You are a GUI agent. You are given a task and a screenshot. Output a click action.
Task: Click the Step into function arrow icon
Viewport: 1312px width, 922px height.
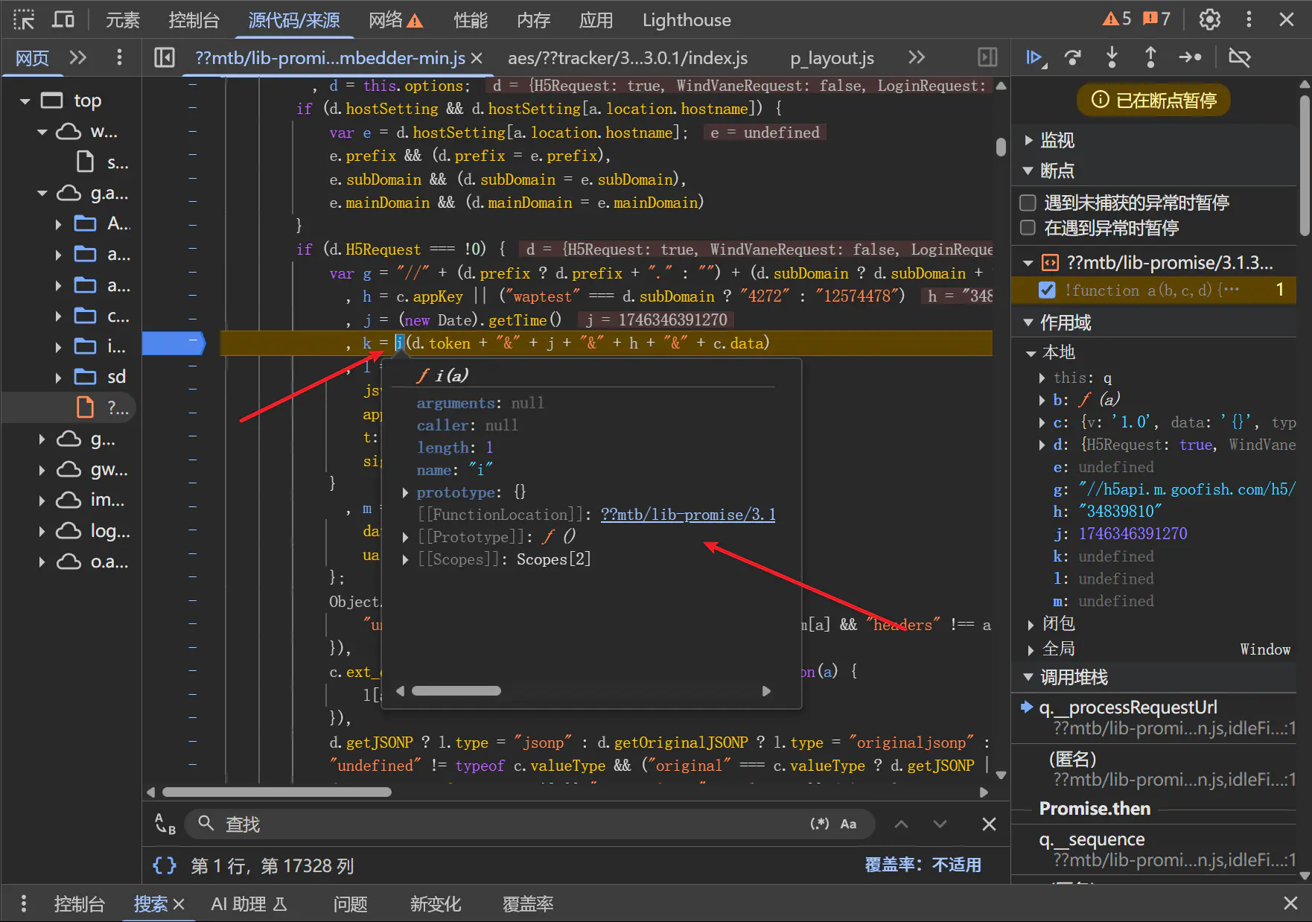tap(1112, 57)
